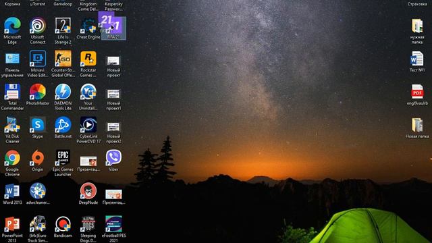Select the engl9vaulrb PDF file
432x243 pixels.
pyautogui.click(x=417, y=94)
